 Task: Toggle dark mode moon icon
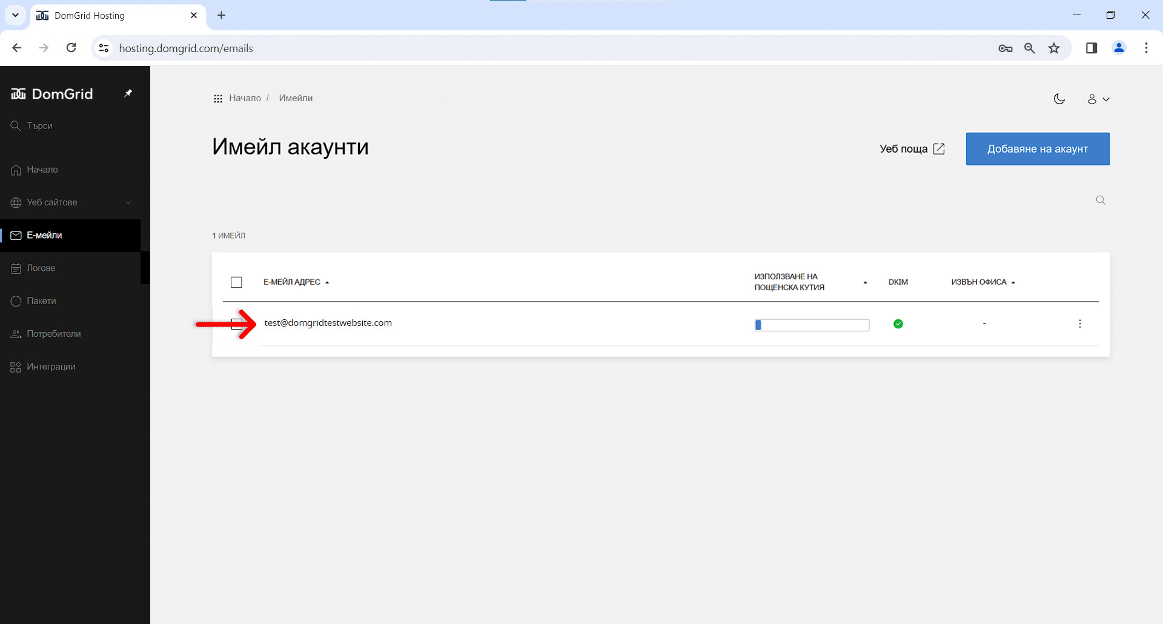1059,99
